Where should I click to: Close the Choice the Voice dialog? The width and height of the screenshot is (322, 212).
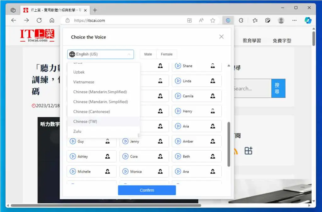pos(221,37)
